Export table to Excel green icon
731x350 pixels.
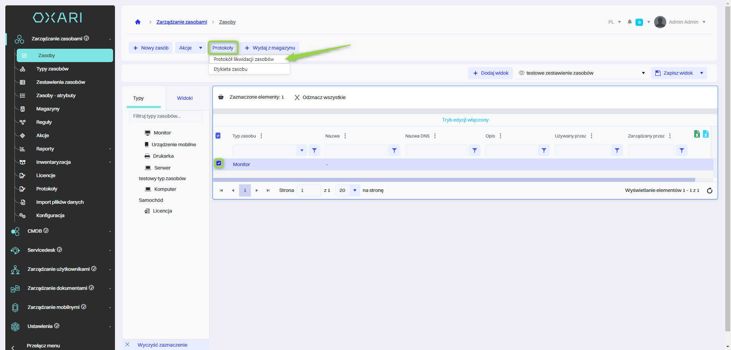697,134
